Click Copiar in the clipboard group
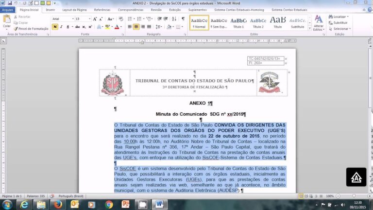Viewport: 373px width, 210px height. click(x=21, y=23)
